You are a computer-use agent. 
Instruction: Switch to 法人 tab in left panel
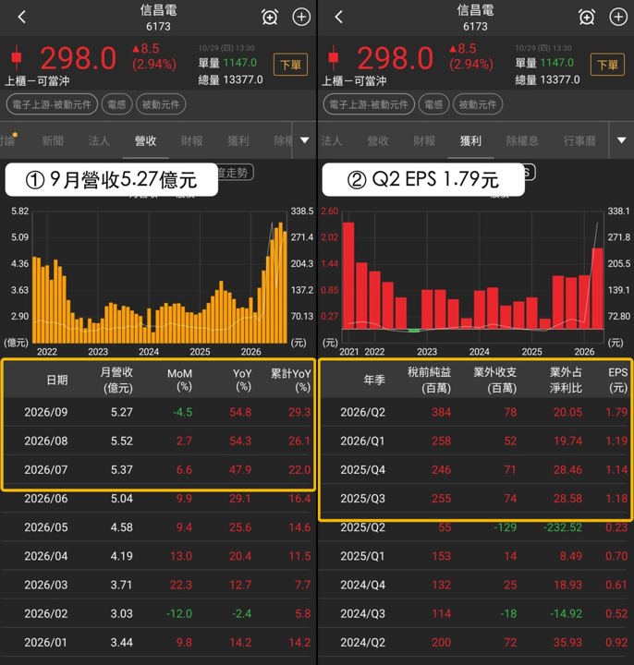tap(99, 140)
